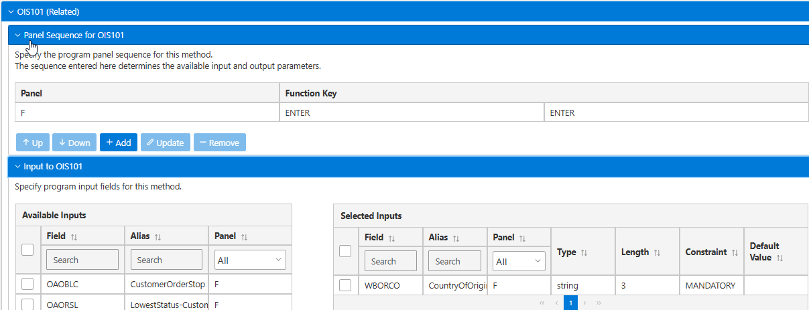Check the OAOBLC row checkbox
This screenshot has height=310, width=809.
(x=27, y=284)
